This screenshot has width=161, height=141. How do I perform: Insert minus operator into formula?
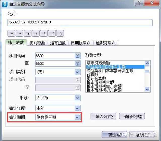pyautogui.click(x=20, y=33)
